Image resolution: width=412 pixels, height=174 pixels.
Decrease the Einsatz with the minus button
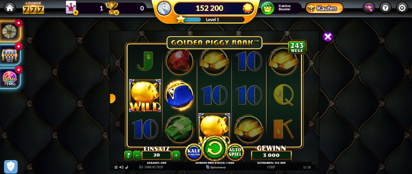[137, 155]
